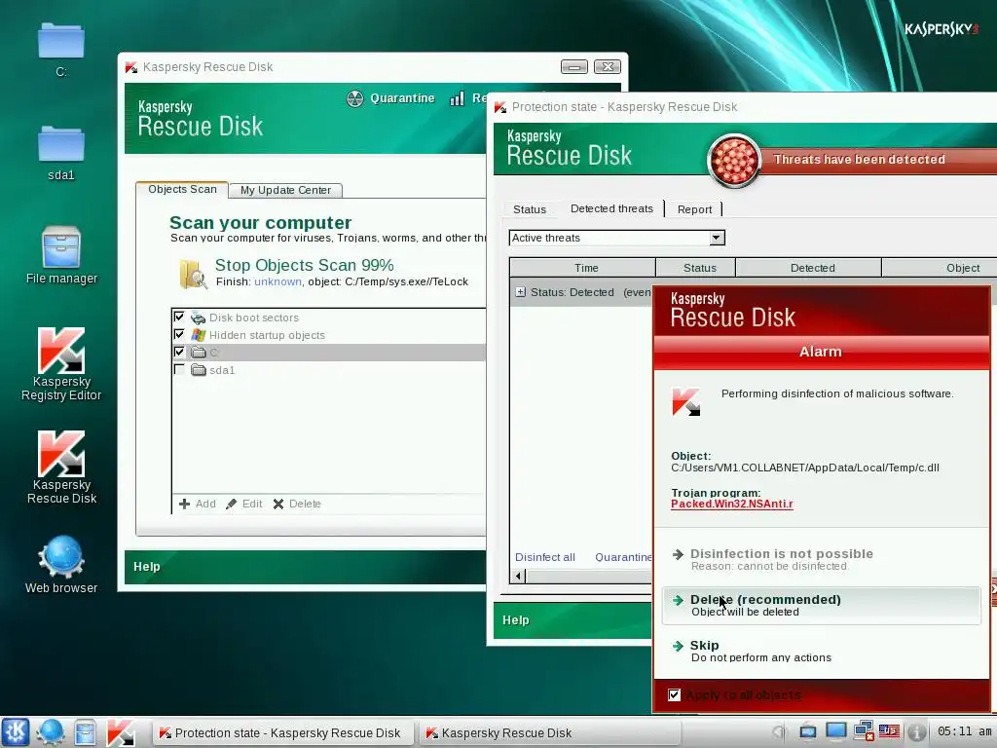
Task: Click the info tray icon near clock
Action: [x=915, y=731]
